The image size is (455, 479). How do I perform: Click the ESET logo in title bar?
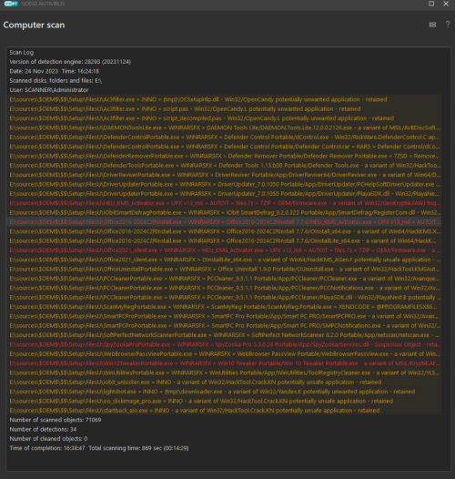(x=11, y=4)
